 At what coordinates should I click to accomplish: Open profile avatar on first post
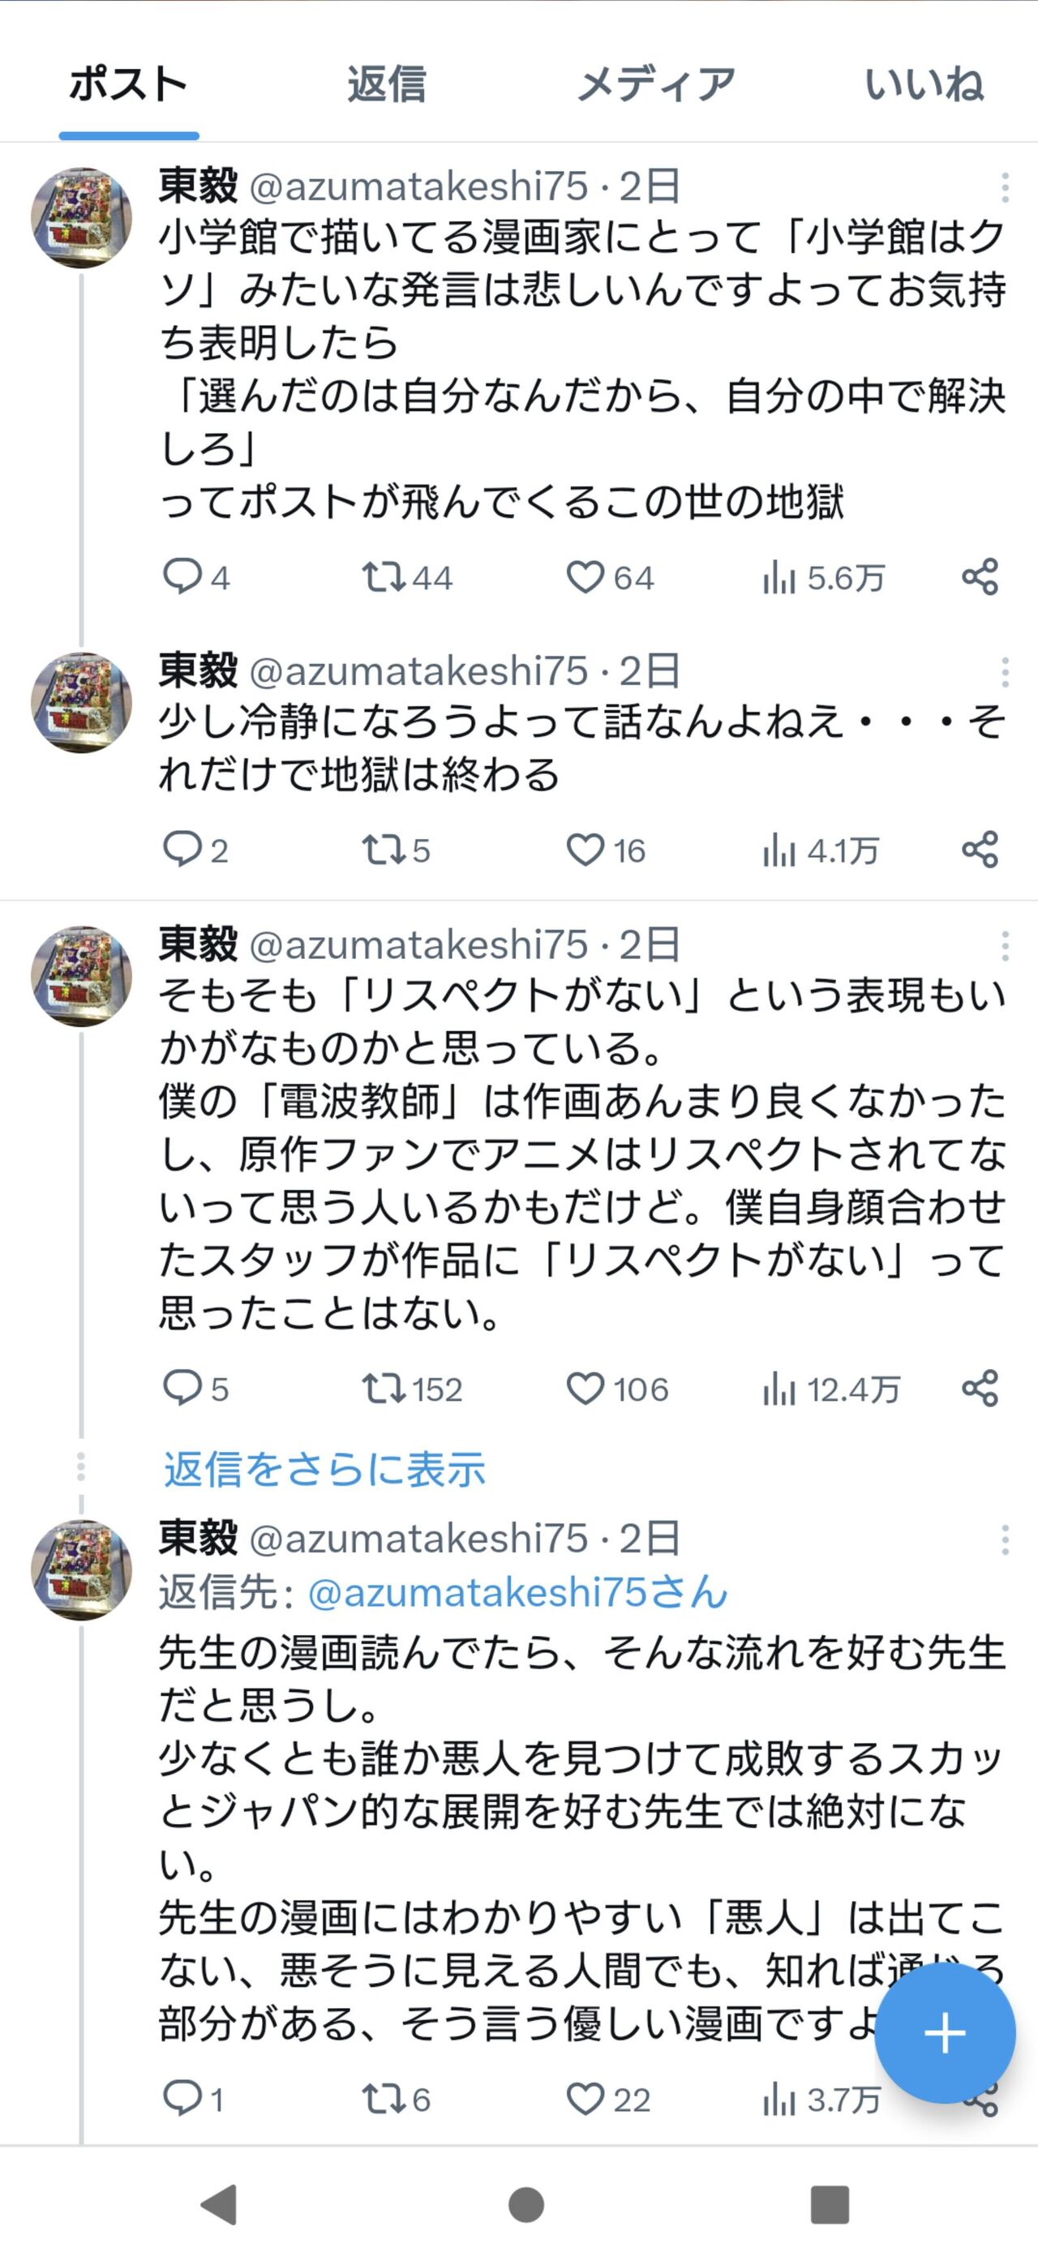[81, 217]
